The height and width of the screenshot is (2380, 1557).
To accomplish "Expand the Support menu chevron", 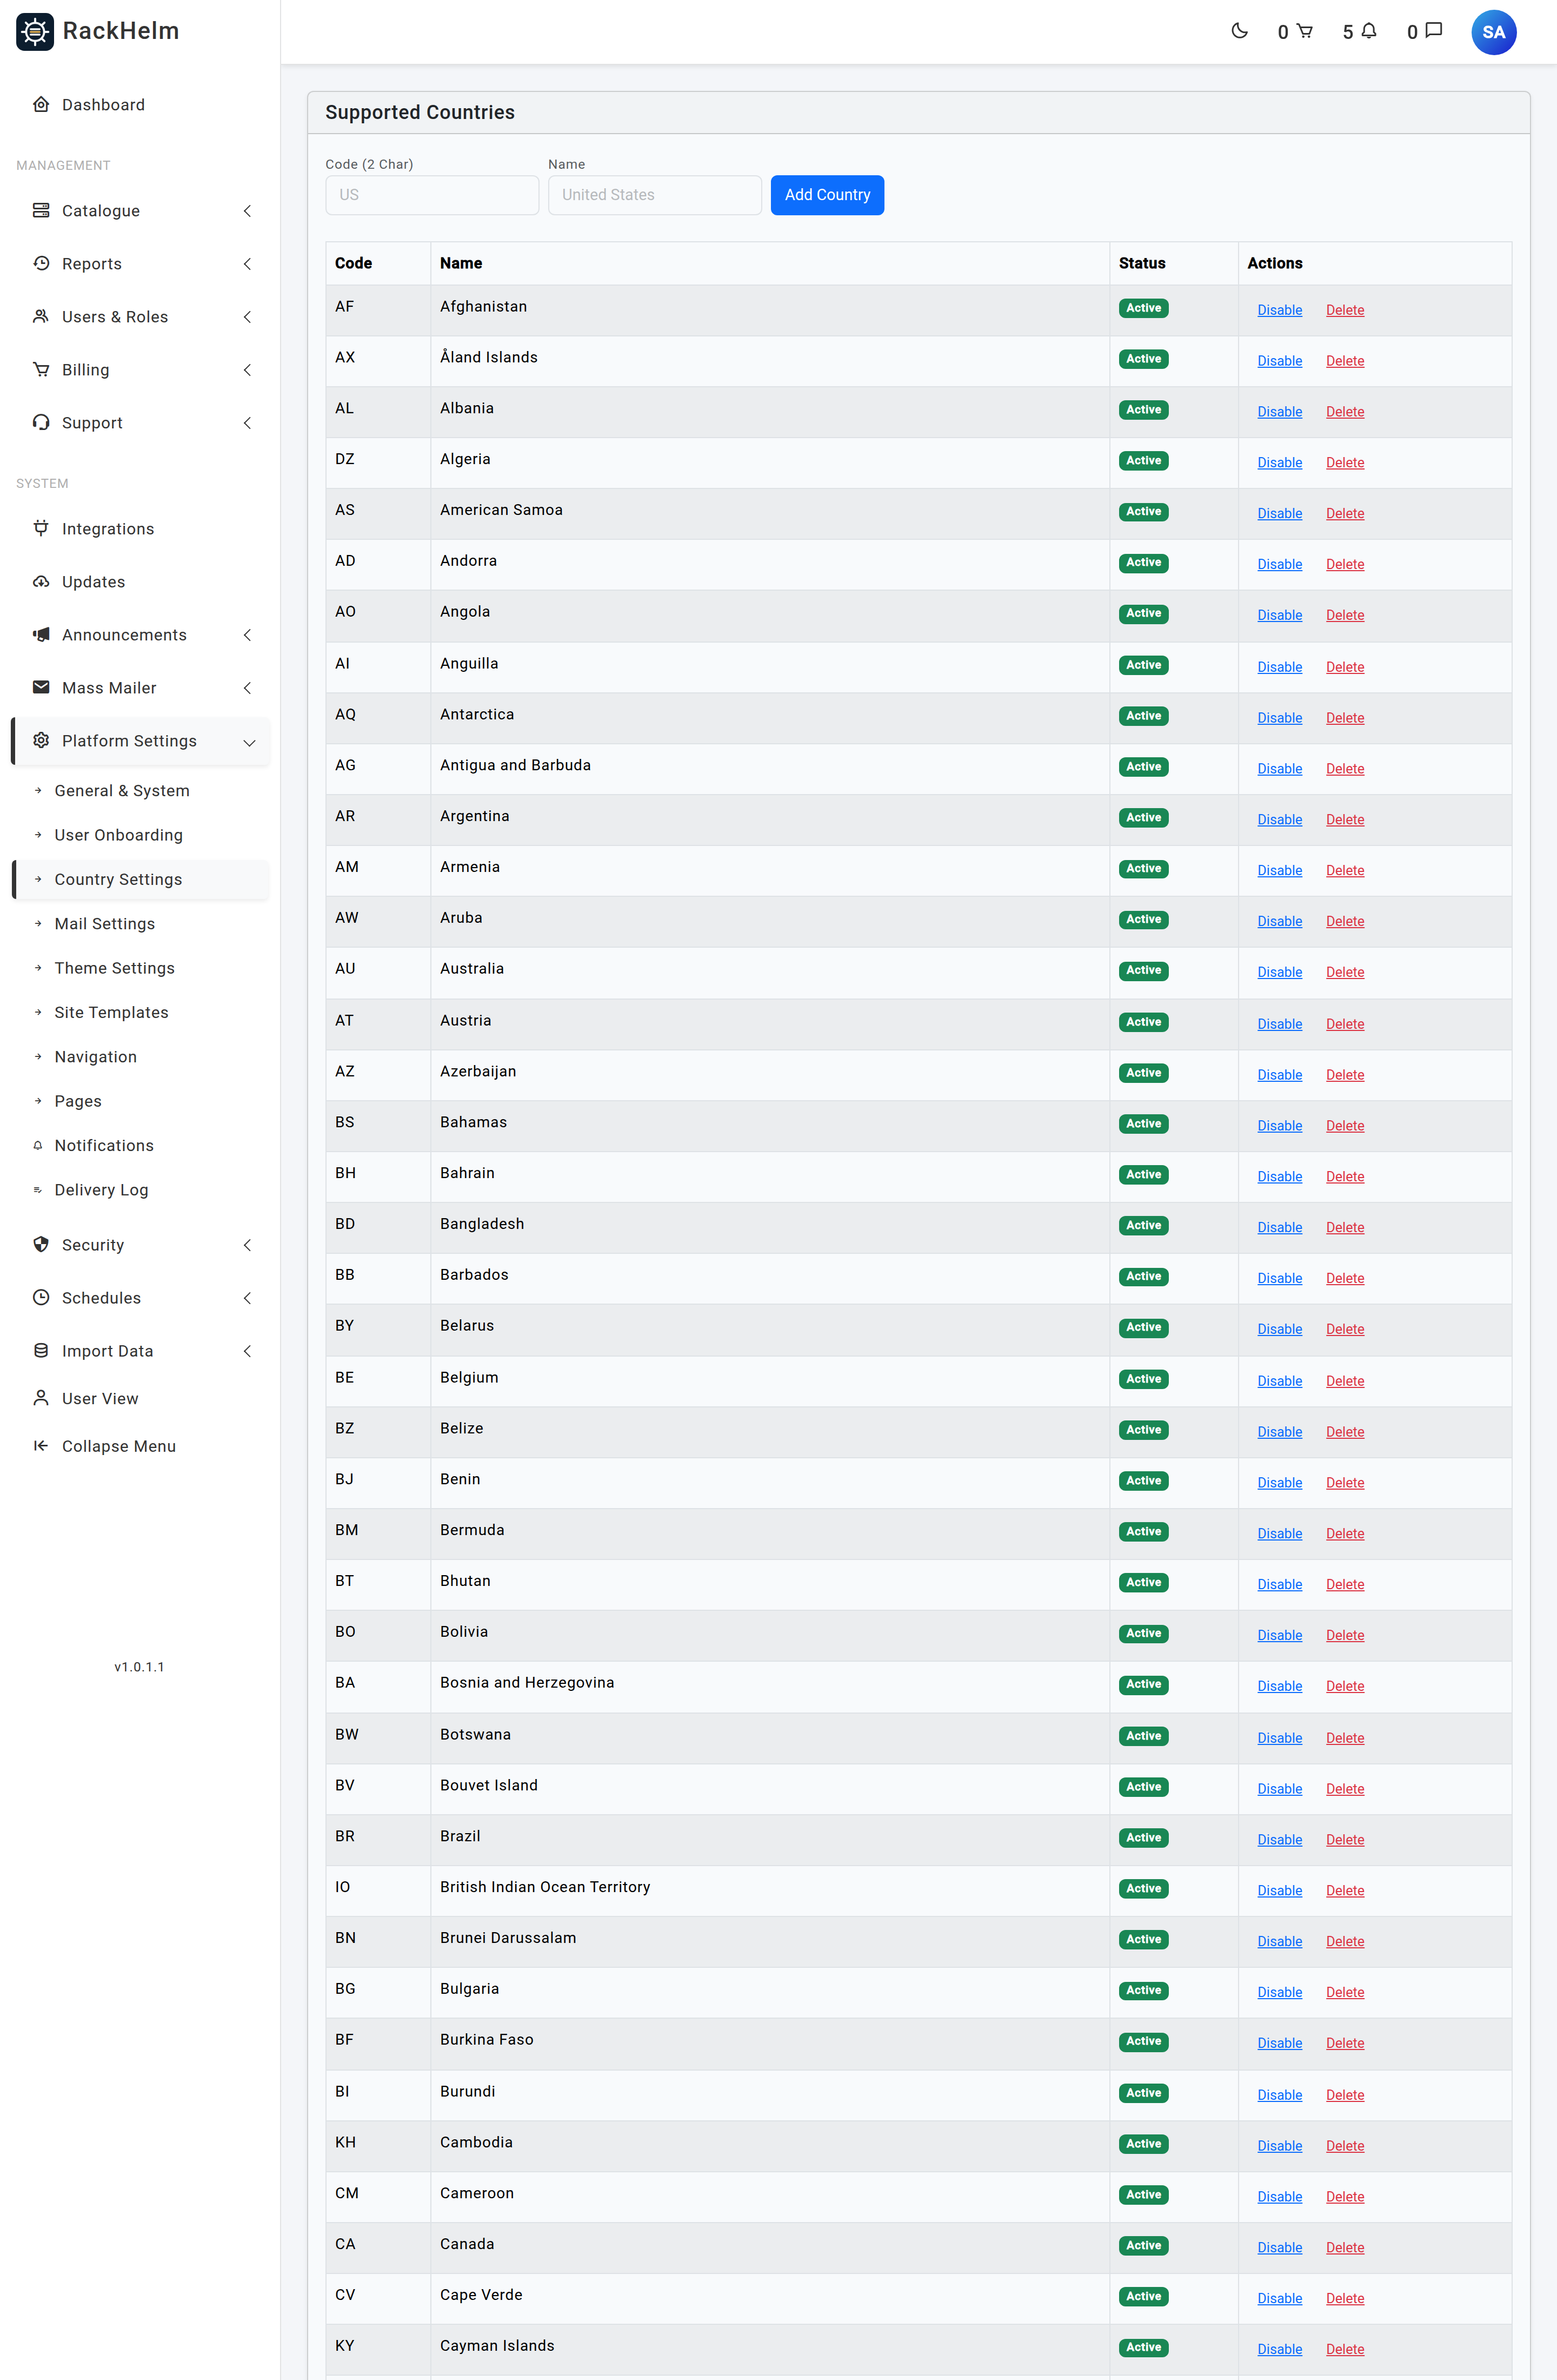I will click(x=247, y=422).
